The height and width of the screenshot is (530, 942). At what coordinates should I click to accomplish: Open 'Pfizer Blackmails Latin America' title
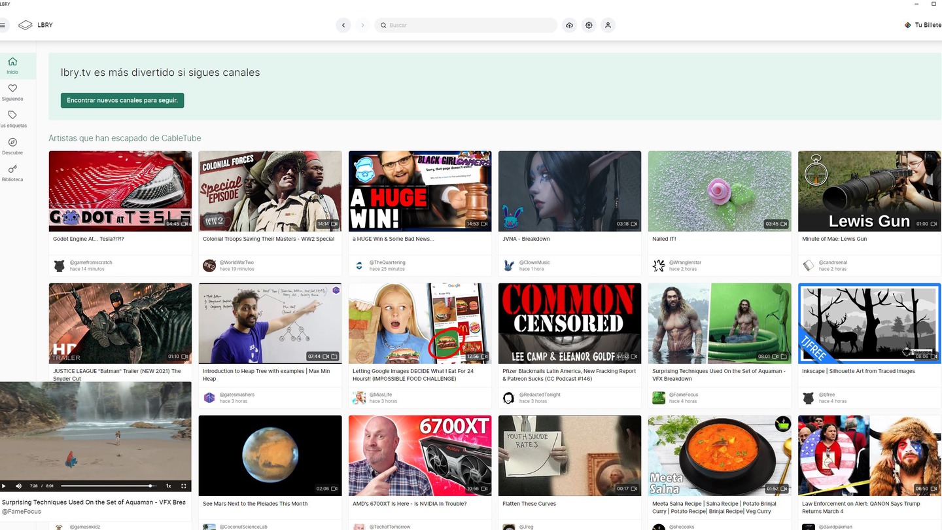(x=569, y=375)
